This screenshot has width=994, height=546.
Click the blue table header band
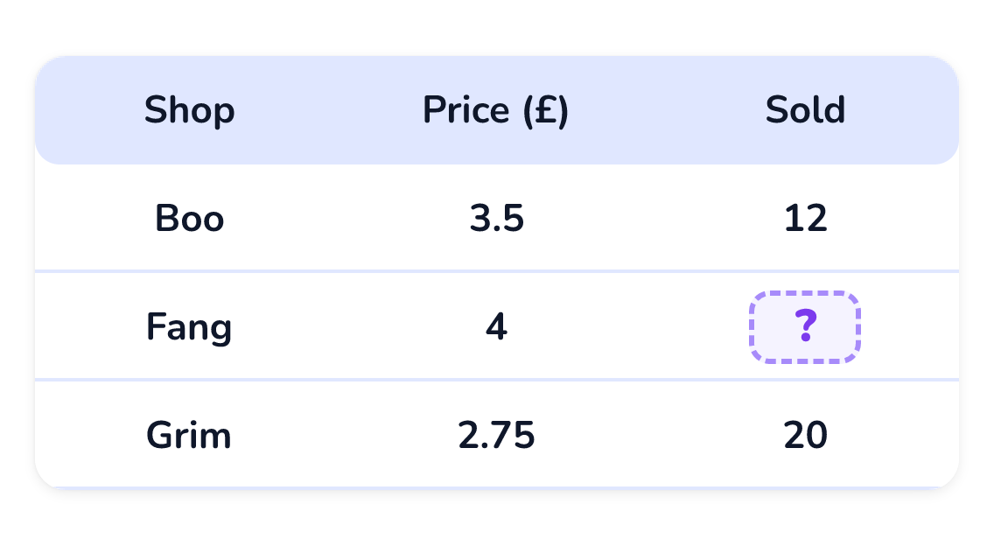coord(497,109)
